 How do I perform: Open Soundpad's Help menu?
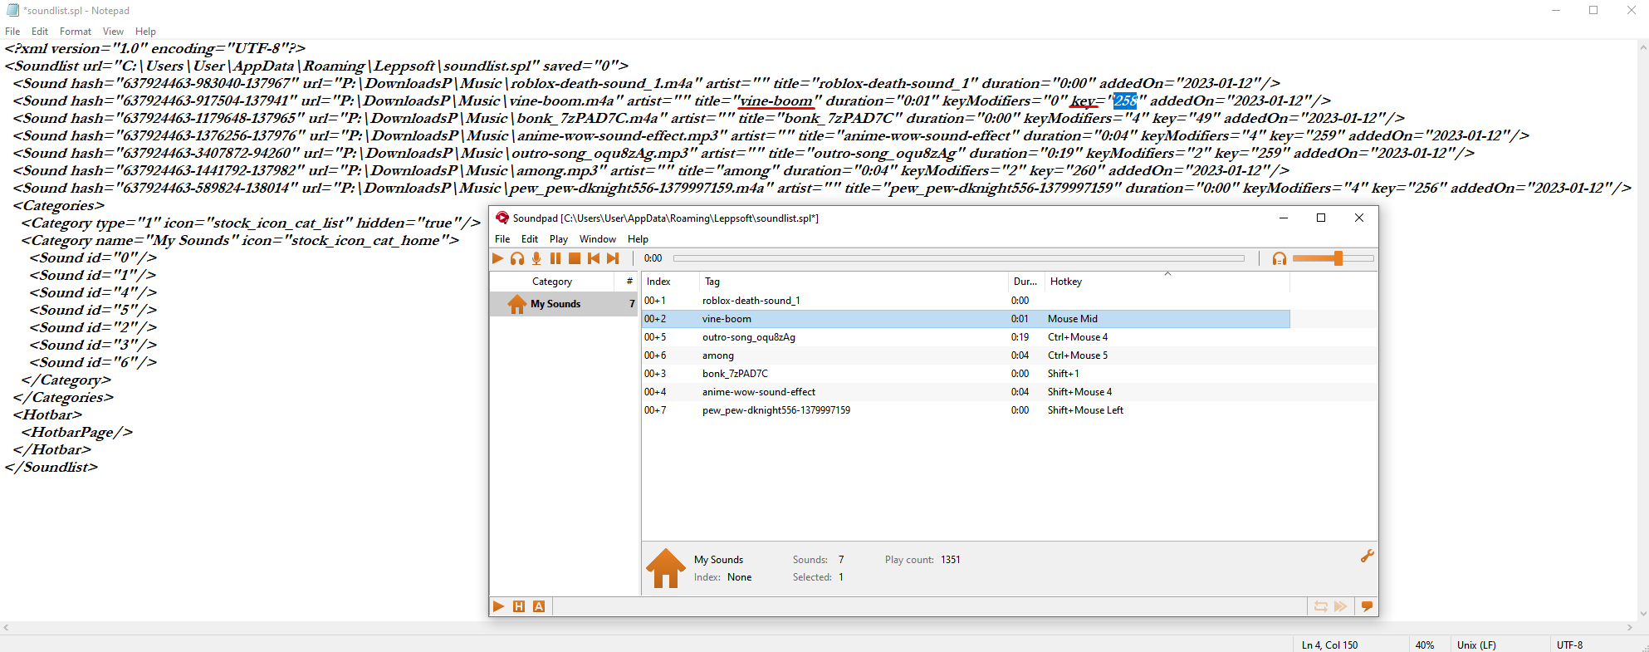click(638, 239)
